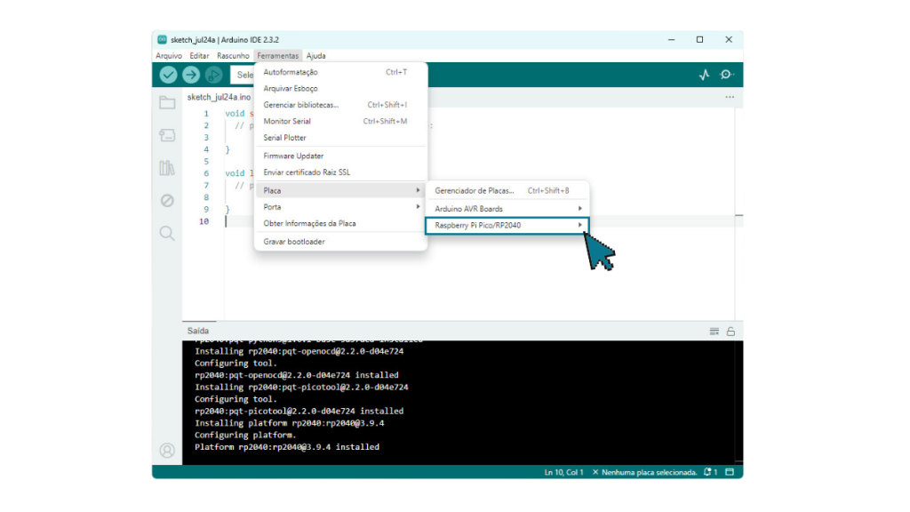The width and height of the screenshot is (910, 512).
Task: Click 'Configuring platform.' output line
Action: 245,435
